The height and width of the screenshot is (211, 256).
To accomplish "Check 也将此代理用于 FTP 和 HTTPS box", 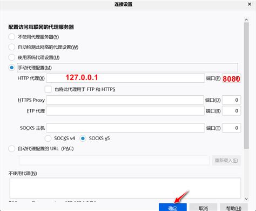I will [48, 89].
